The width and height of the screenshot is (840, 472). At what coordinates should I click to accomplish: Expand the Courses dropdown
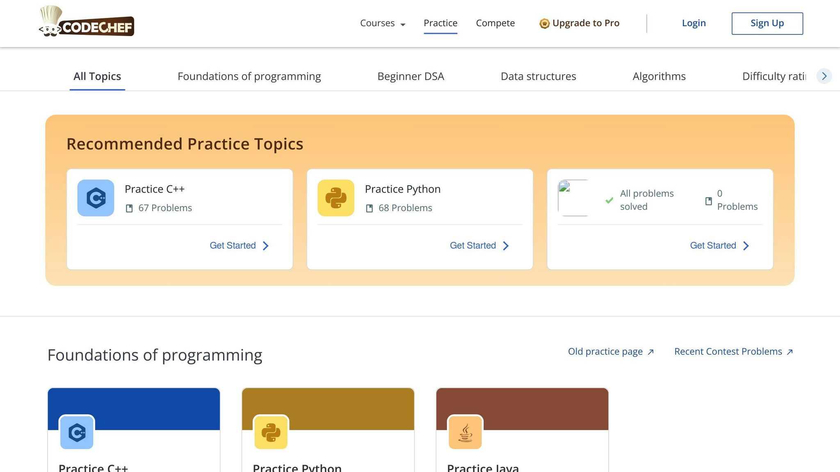click(382, 23)
